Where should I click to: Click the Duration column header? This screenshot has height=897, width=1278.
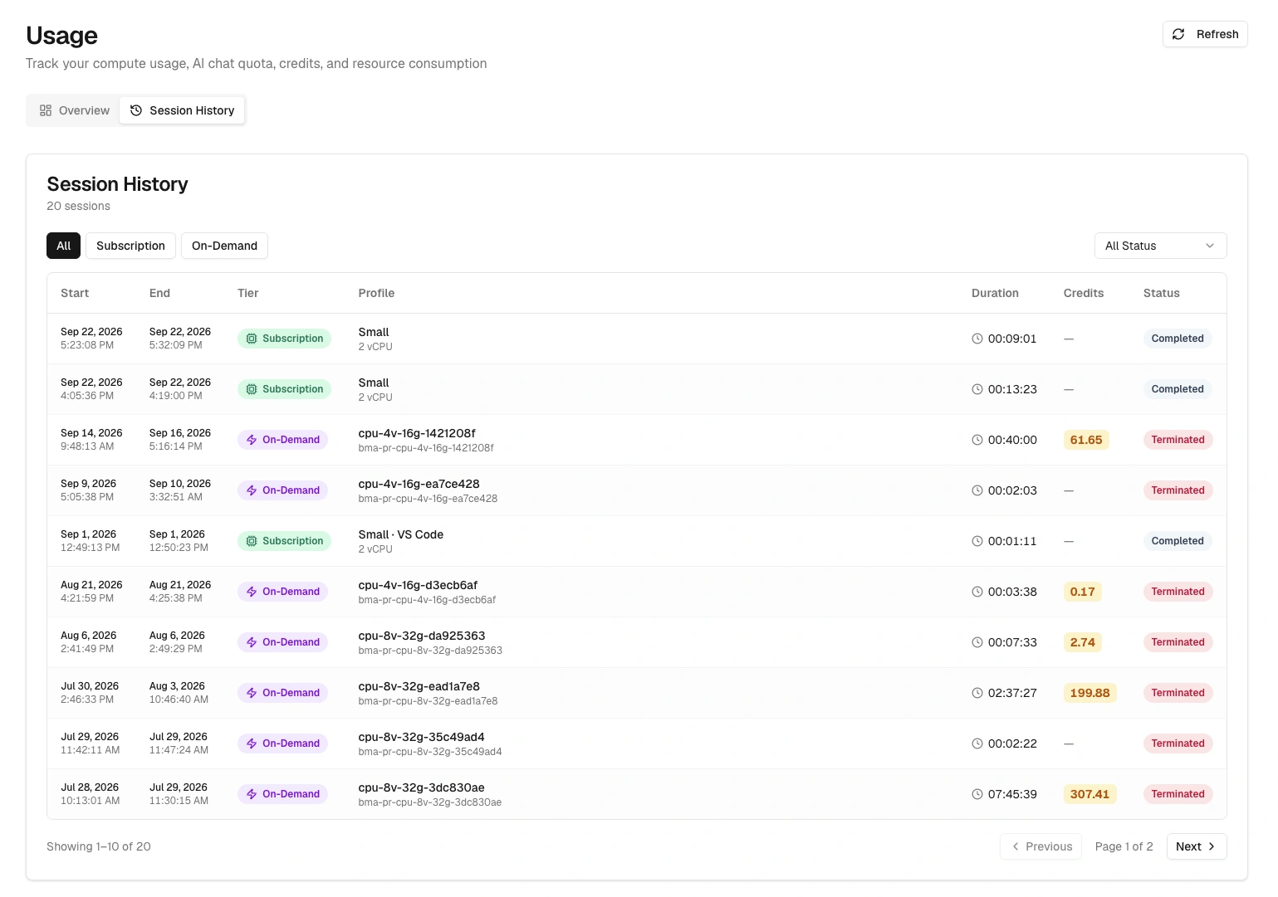(995, 293)
